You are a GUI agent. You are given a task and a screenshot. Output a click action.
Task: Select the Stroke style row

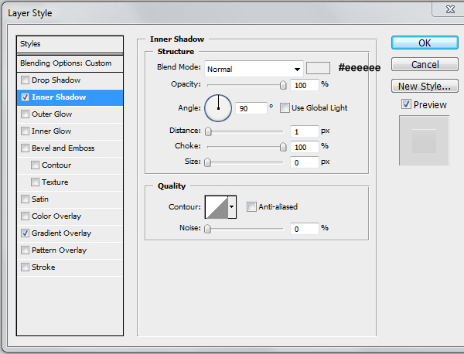point(70,267)
